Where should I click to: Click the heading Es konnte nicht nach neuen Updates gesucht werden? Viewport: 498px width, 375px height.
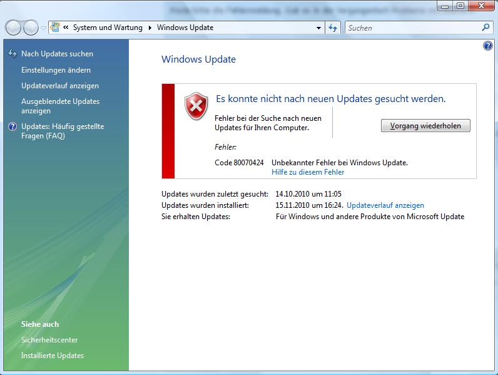pyautogui.click(x=330, y=99)
